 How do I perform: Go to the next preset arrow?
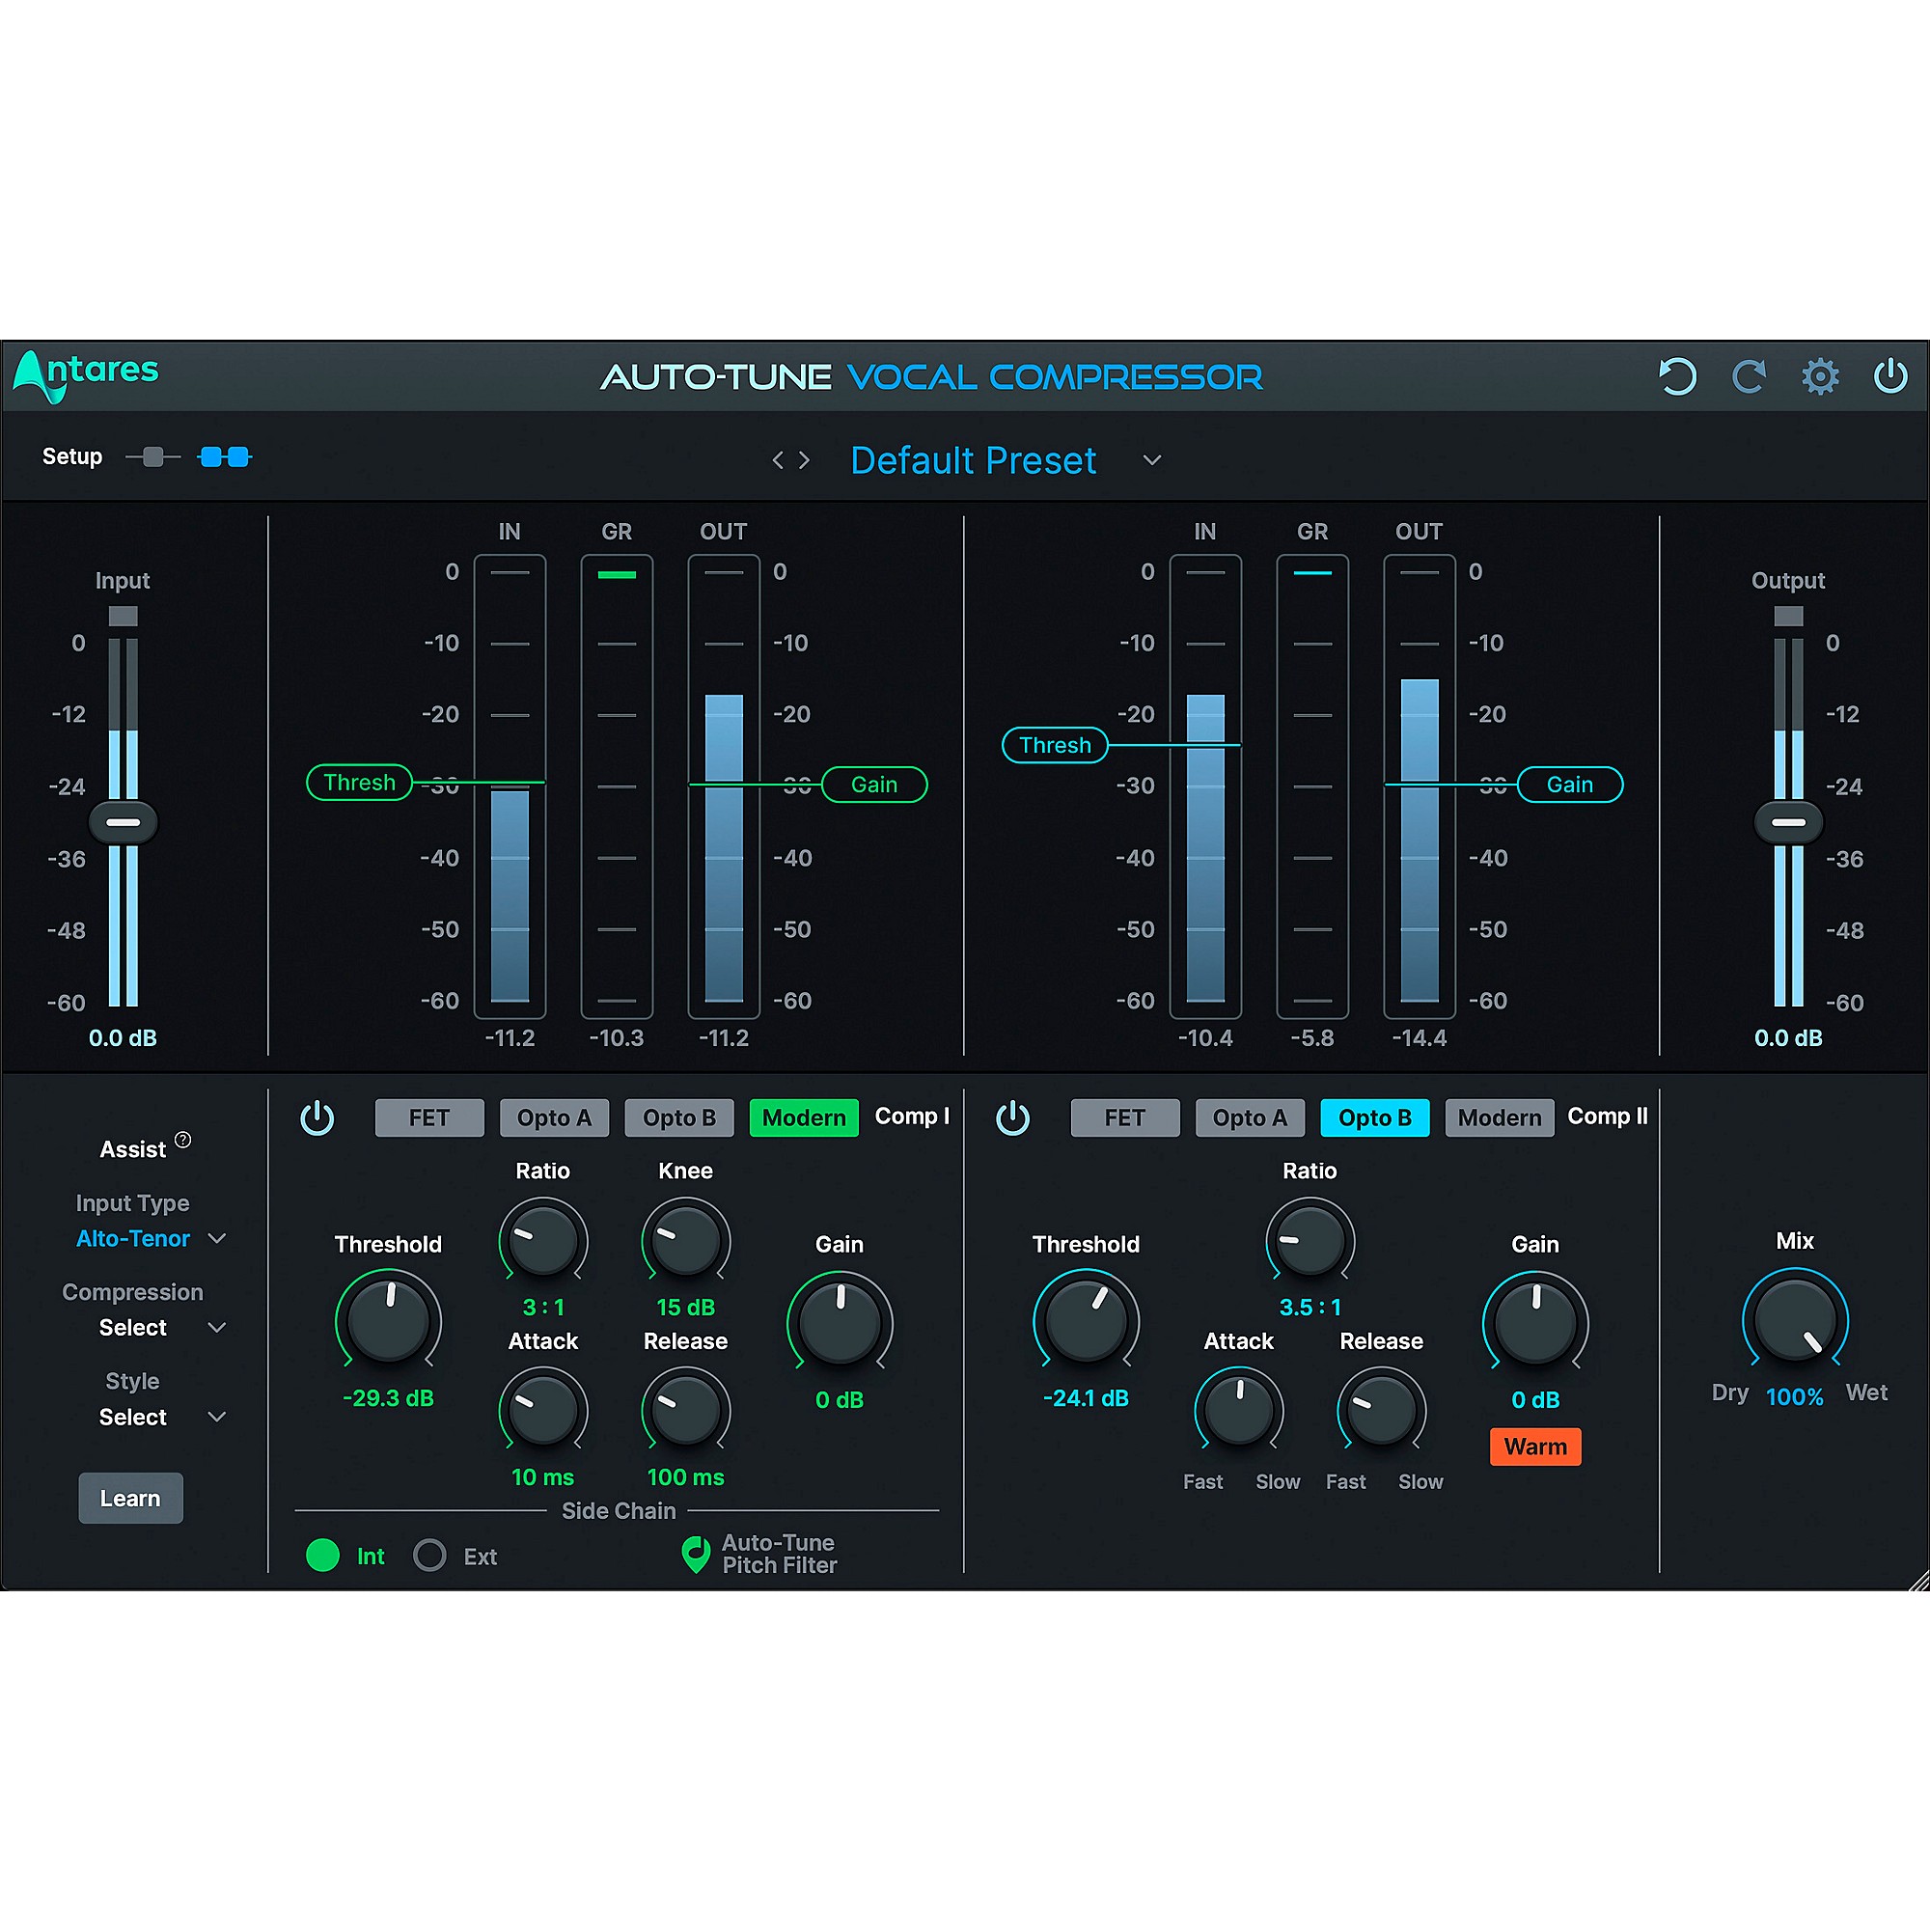pyautogui.click(x=804, y=460)
